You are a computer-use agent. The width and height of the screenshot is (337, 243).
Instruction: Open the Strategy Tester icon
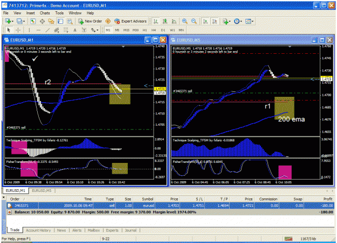[70, 21]
